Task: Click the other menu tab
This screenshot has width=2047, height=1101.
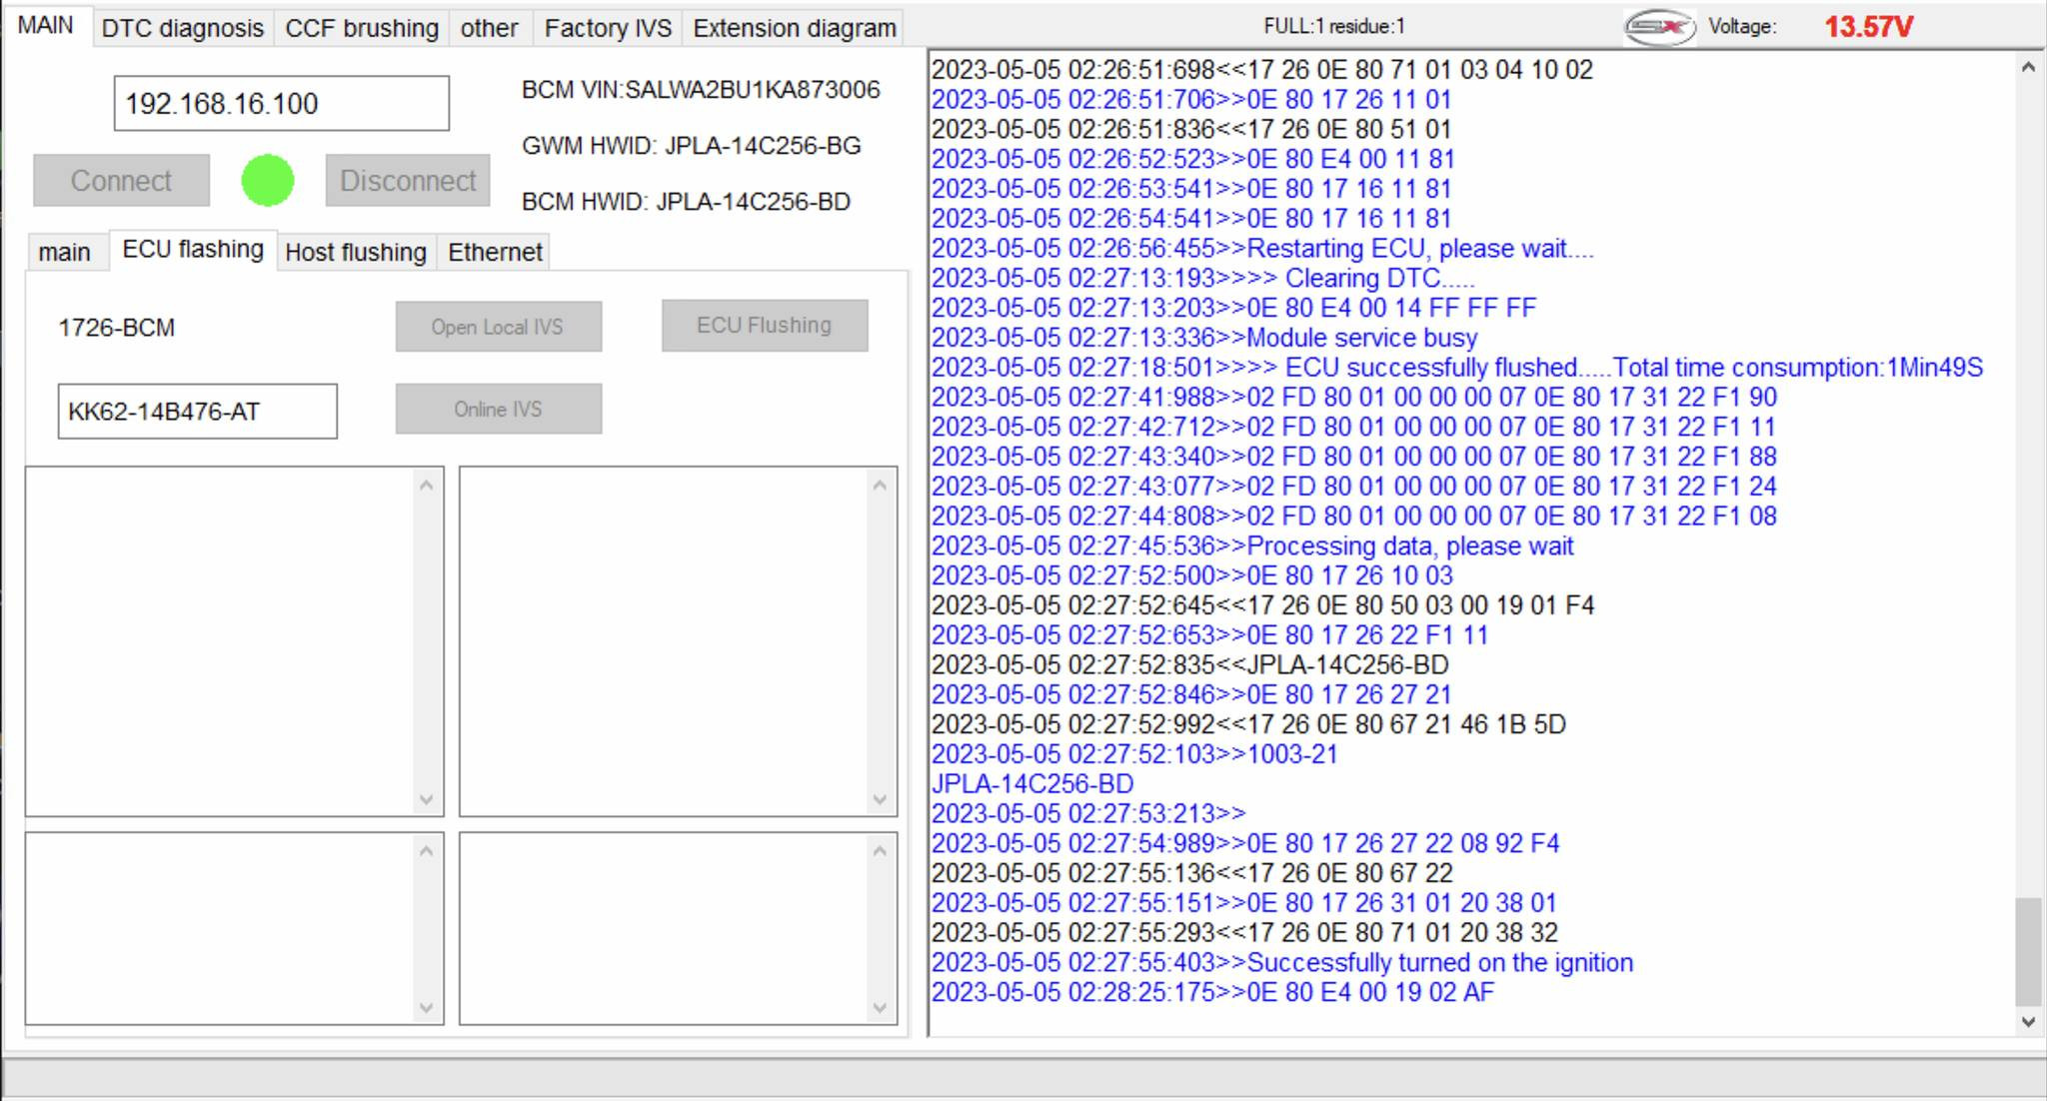Action: click(x=490, y=27)
